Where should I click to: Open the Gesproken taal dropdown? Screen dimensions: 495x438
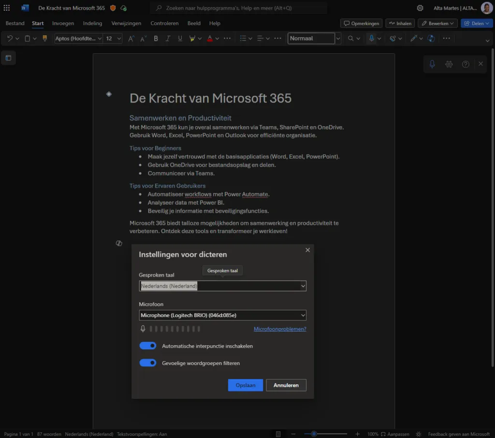222,286
